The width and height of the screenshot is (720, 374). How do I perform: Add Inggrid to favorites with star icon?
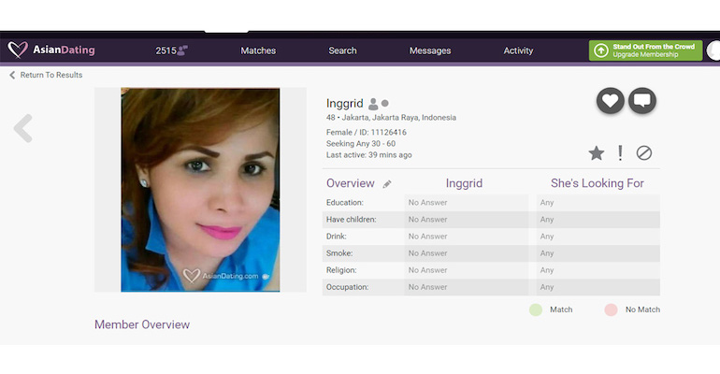tap(596, 153)
